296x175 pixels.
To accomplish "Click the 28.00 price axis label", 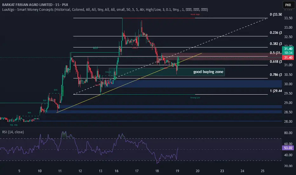I will pyautogui.click(x=288, y=122).
